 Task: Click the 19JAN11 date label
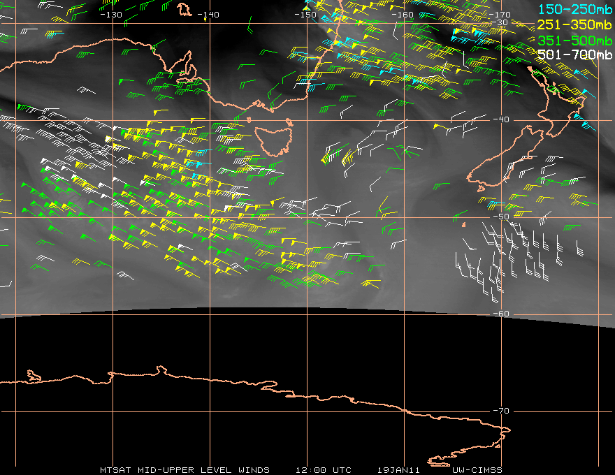(x=398, y=470)
